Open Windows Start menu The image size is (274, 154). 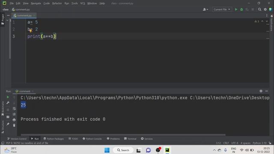107,150
